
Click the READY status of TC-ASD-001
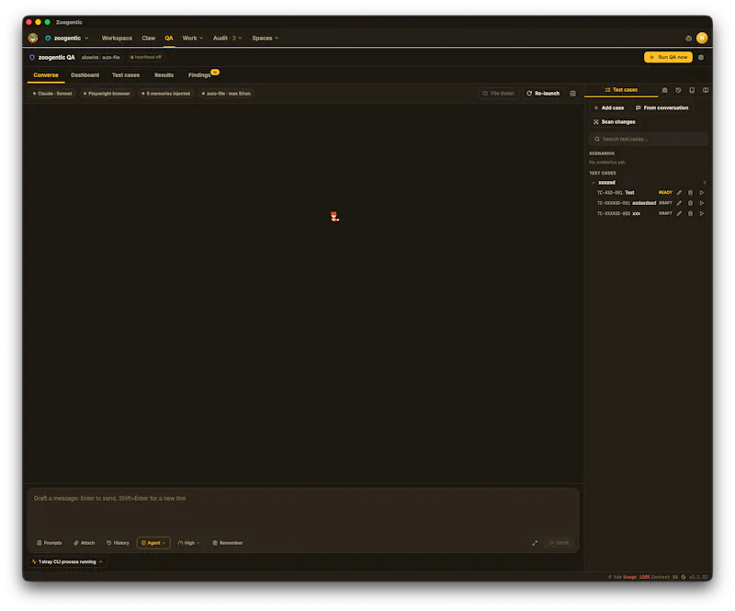coord(665,193)
